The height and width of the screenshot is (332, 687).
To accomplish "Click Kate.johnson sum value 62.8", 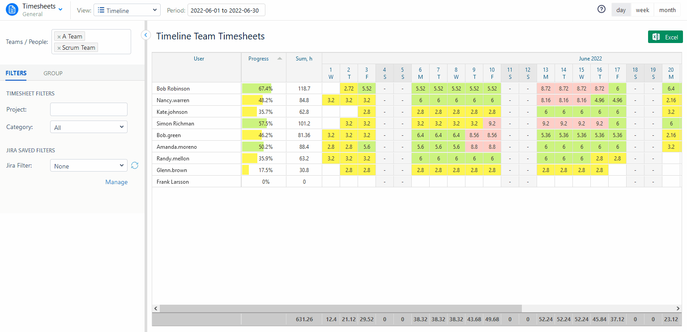I will [x=304, y=112].
